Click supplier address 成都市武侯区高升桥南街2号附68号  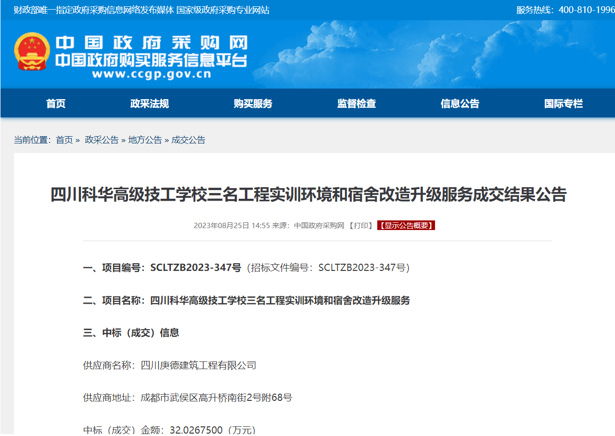pyautogui.click(x=216, y=398)
